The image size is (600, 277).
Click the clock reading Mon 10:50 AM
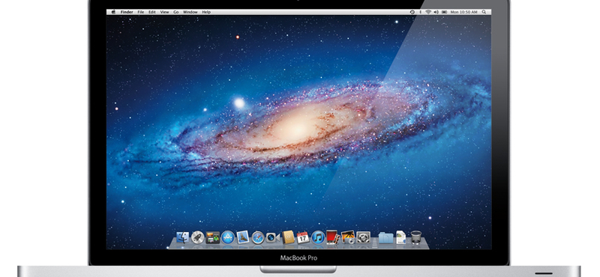463,12
